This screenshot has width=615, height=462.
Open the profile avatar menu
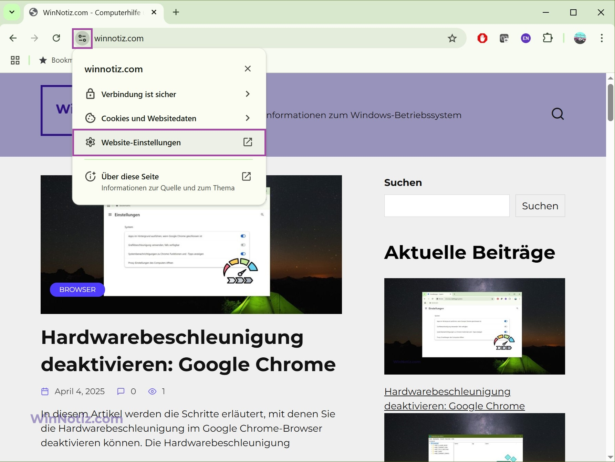580,38
